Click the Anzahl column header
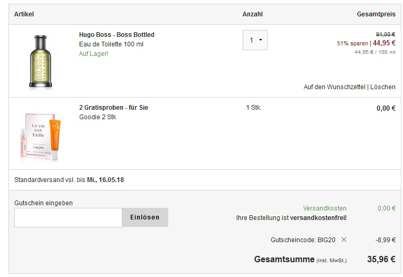The image size is (403, 277). click(x=253, y=14)
